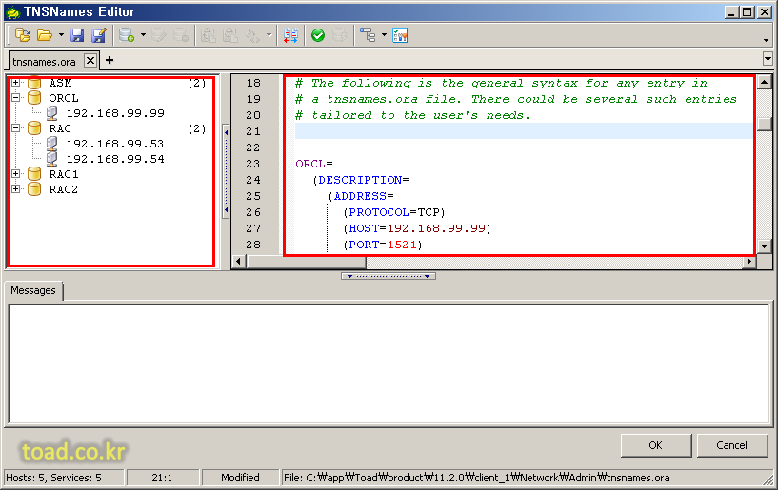Click the Modified status bar indicator
The image size is (778, 490).
click(240, 478)
